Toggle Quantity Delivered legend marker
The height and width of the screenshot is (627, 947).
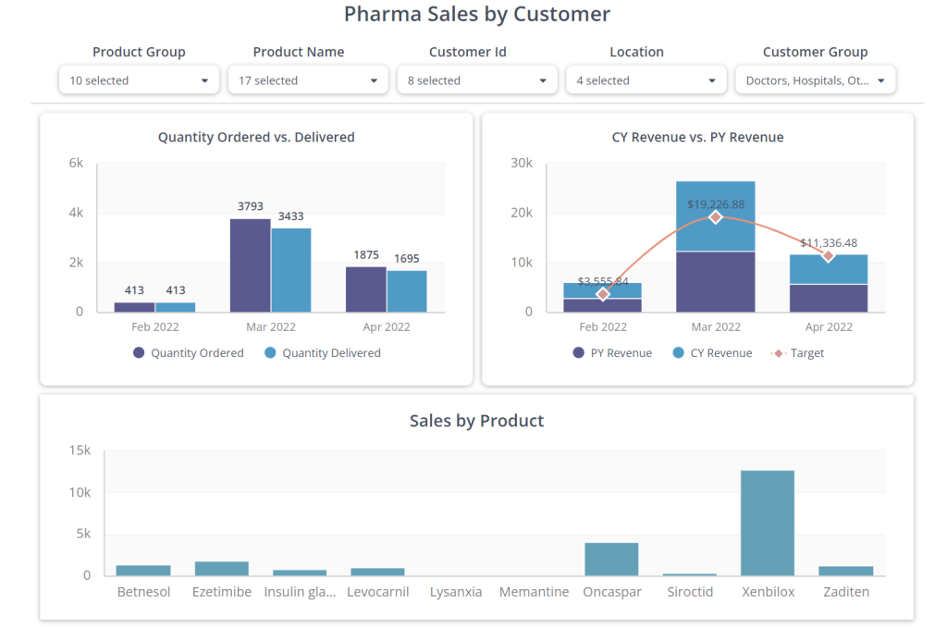pyautogui.click(x=271, y=352)
